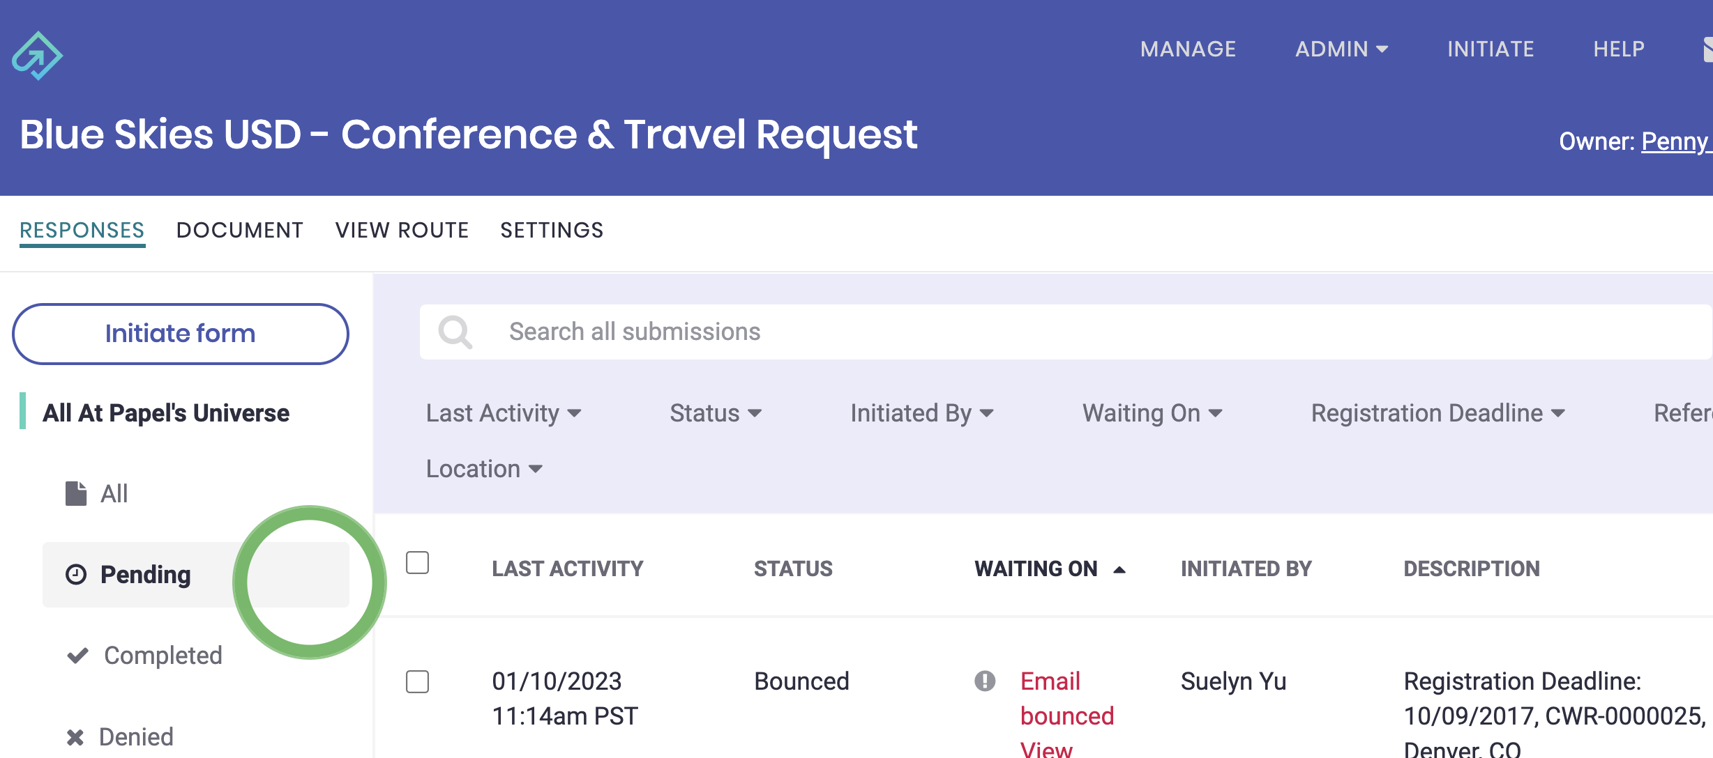Check the Suelyn Yu submission row checkbox

tap(417, 681)
